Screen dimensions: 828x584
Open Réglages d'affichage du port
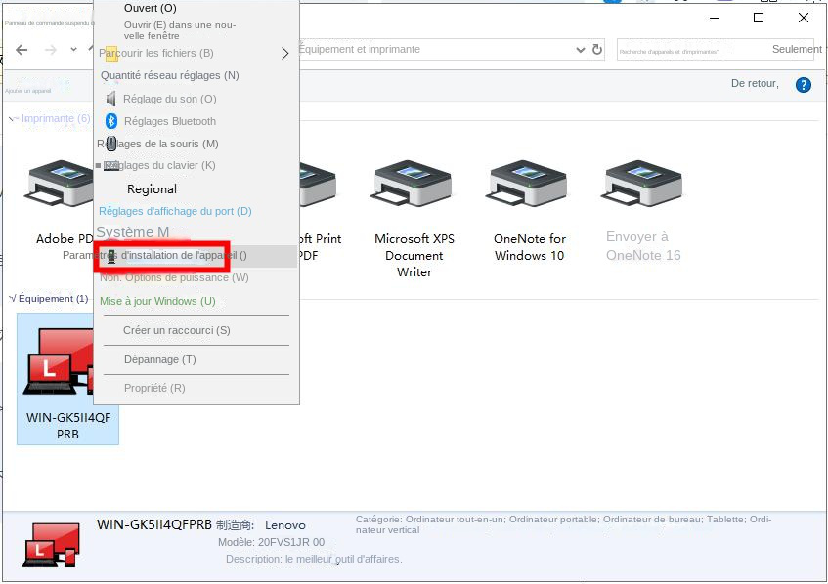pyautogui.click(x=174, y=210)
